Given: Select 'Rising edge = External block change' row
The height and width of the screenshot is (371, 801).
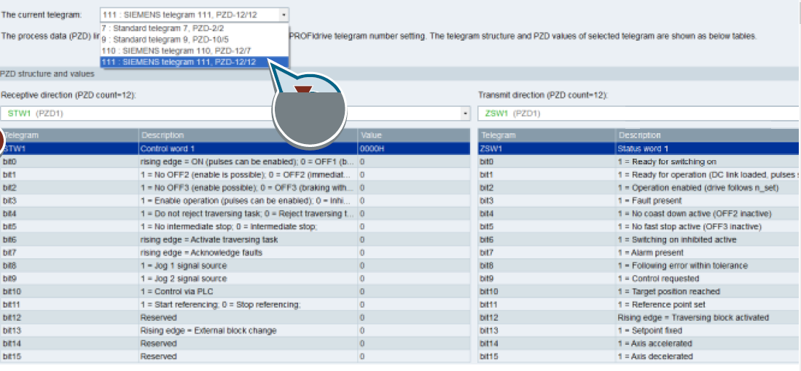Looking at the screenshot, I should (x=235, y=331).
